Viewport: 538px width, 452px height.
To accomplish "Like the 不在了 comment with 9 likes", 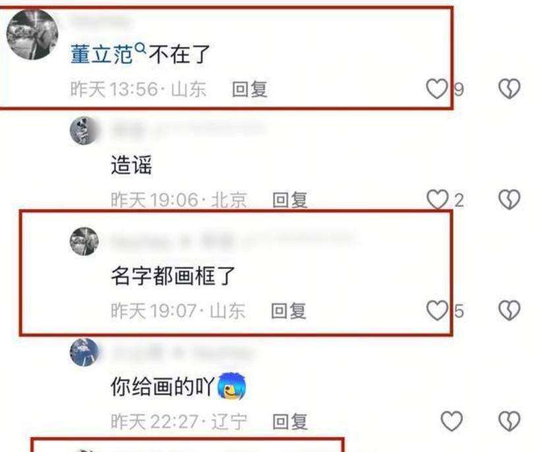I will (x=436, y=89).
